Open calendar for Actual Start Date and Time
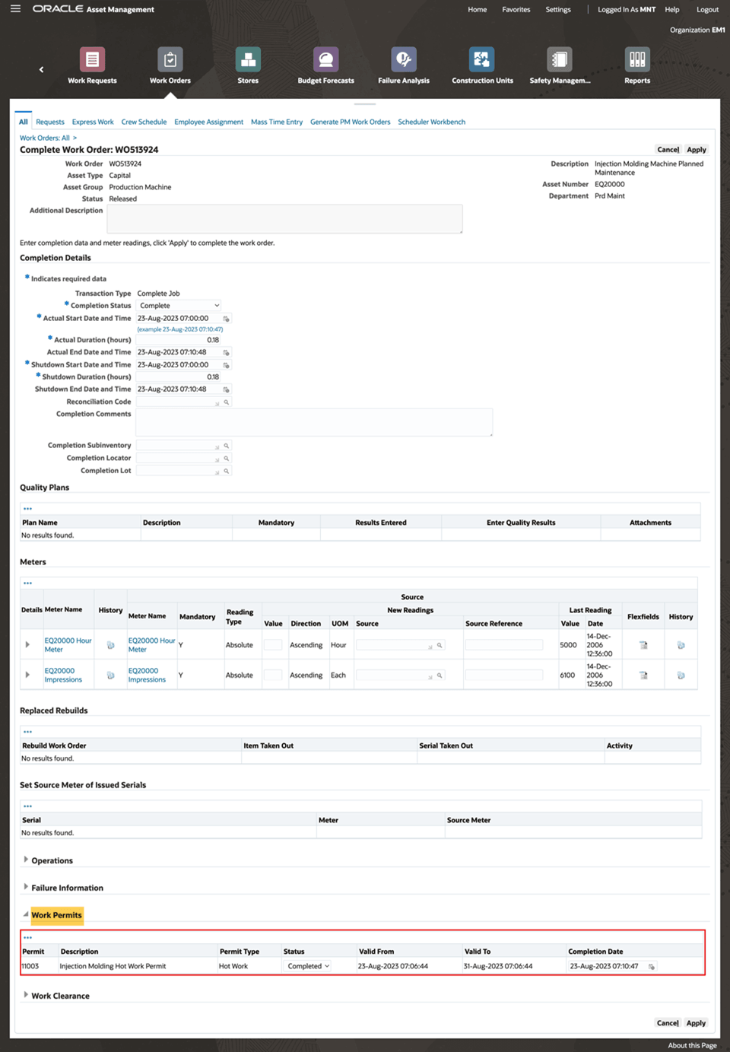Viewport: 730px width, 1052px height. click(x=226, y=319)
